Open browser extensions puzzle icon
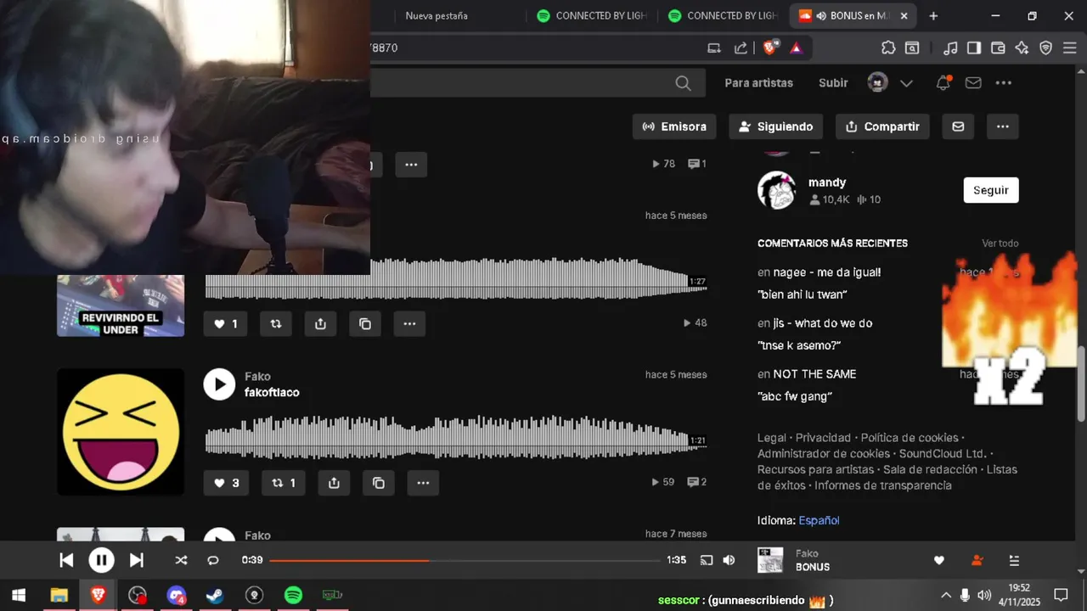This screenshot has width=1087, height=611. click(888, 48)
